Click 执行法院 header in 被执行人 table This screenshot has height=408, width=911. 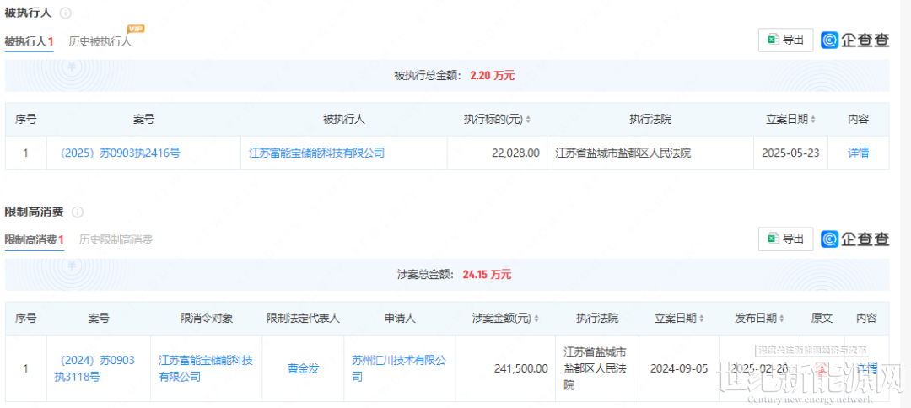pyautogui.click(x=650, y=120)
